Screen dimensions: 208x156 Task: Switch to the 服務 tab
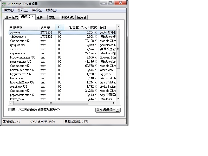(41, 17)
